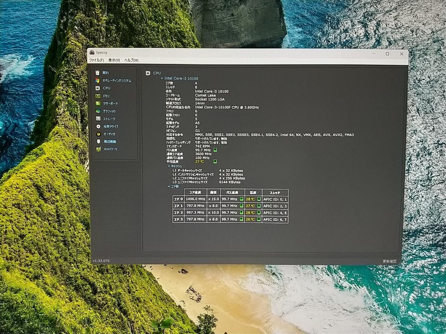The height and width of the screenshot is (334, 446).
Task: Open the マザーボード icon in sidebar
Action: click(x=97, y=103)
